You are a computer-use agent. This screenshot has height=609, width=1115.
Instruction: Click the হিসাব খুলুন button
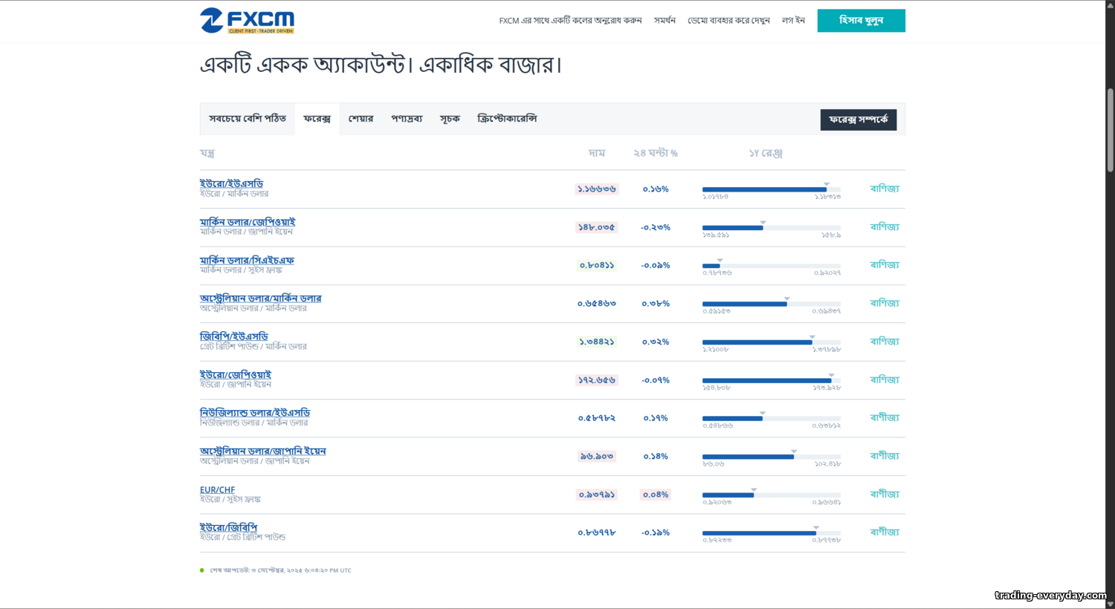861,21
